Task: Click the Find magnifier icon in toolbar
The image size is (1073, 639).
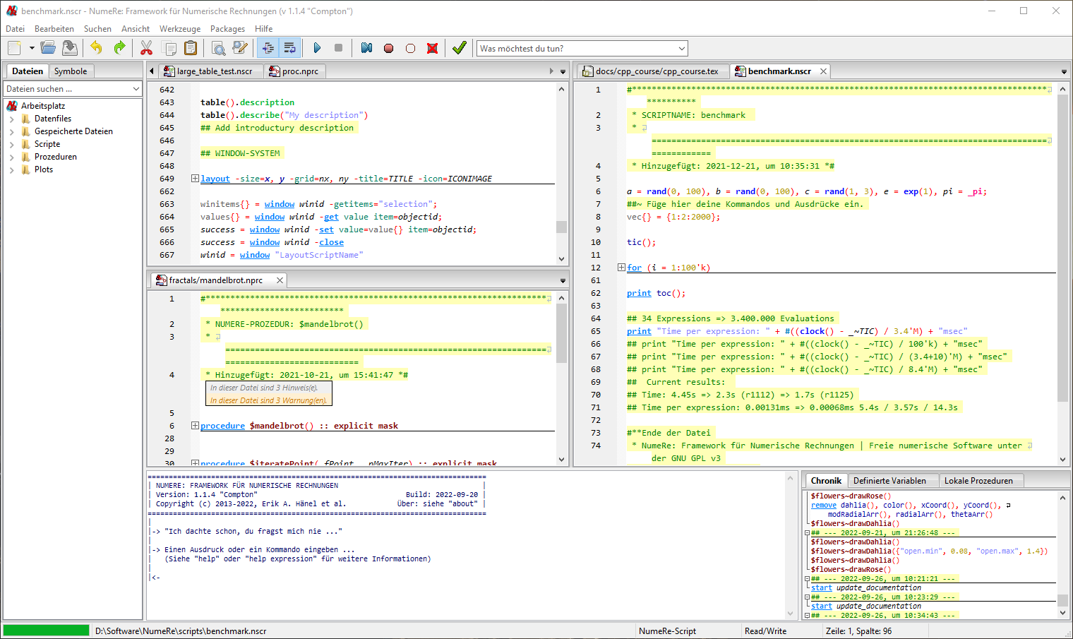Action: pyautogui.click(x=219, y=48)
